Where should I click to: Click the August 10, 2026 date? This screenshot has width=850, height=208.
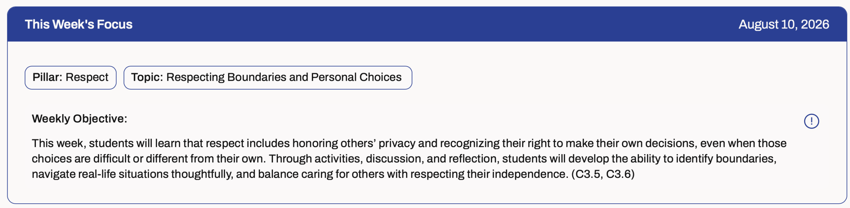coord(784,24)
